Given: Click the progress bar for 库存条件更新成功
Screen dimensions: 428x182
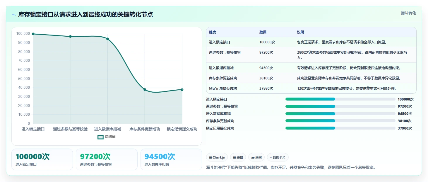Looking at the screenshot, I should tap(340, 121).
